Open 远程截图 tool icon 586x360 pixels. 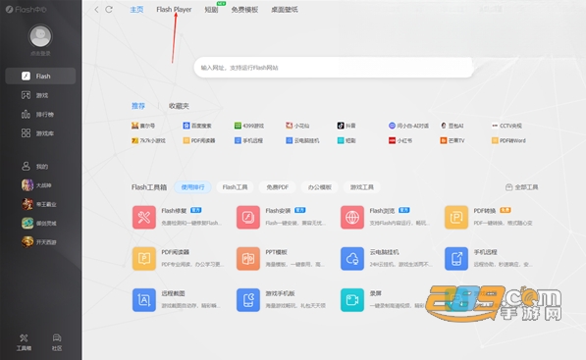tap(144, 300)
